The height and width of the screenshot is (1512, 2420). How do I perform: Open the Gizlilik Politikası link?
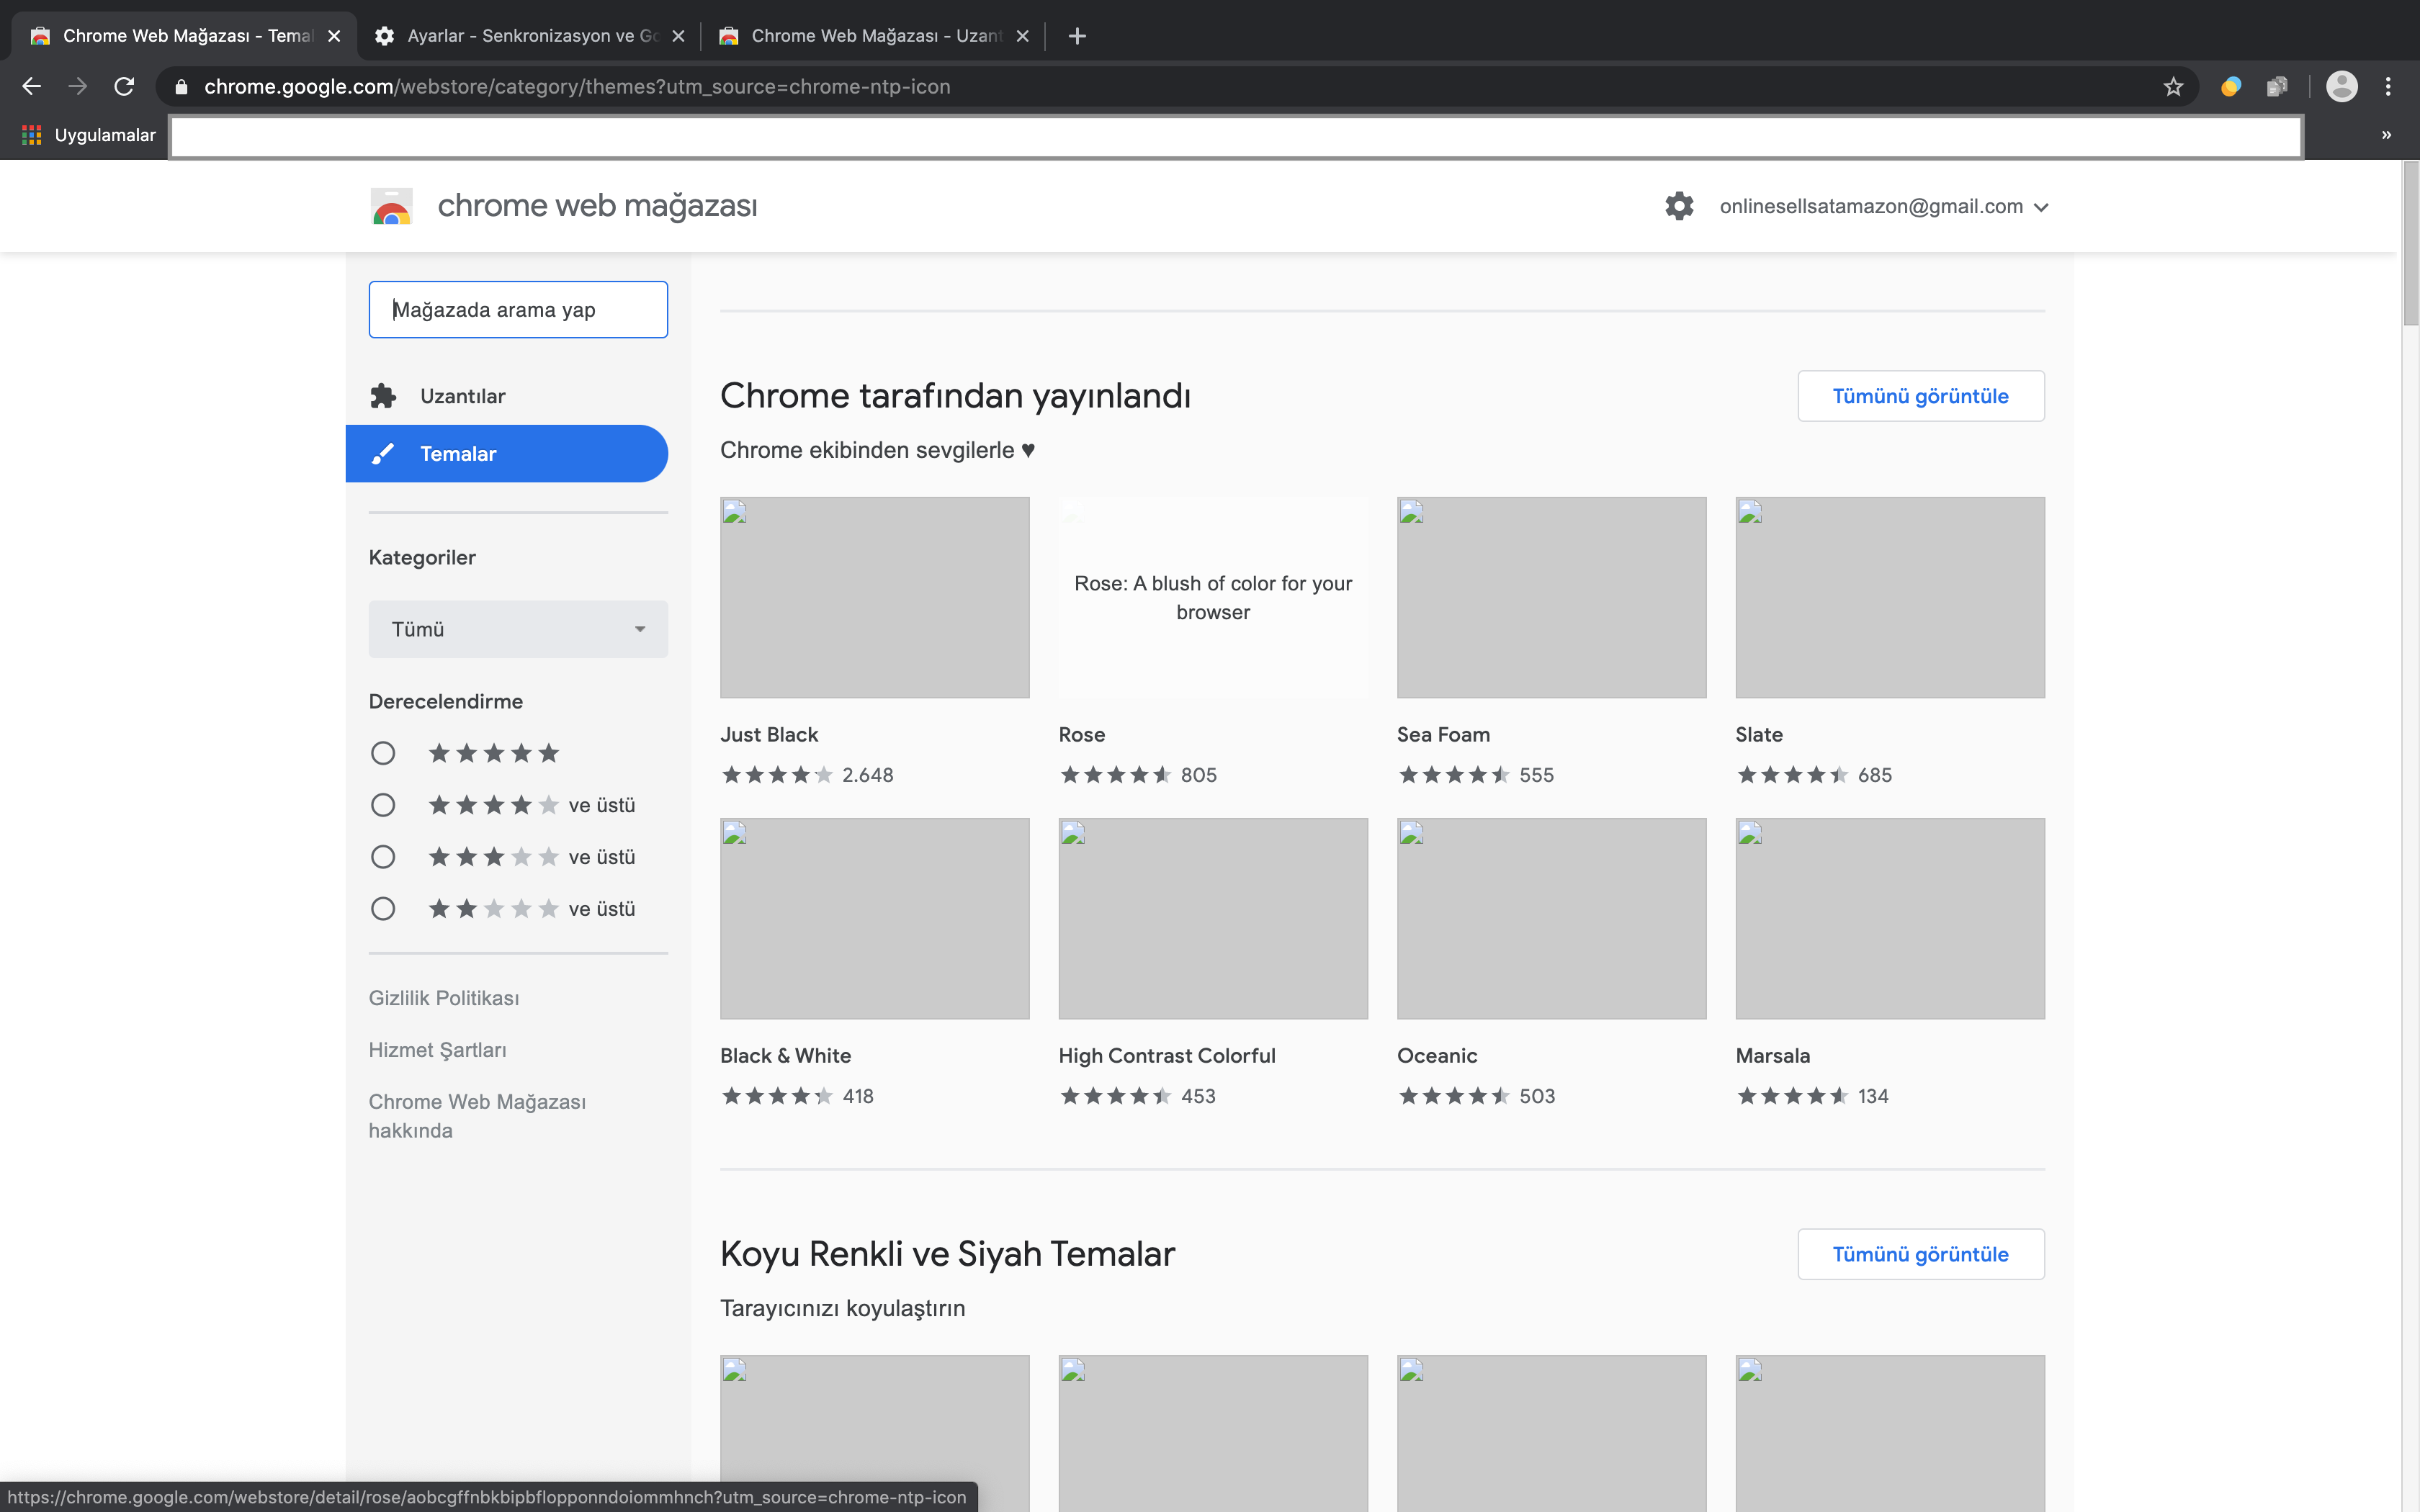click(444, 998)
